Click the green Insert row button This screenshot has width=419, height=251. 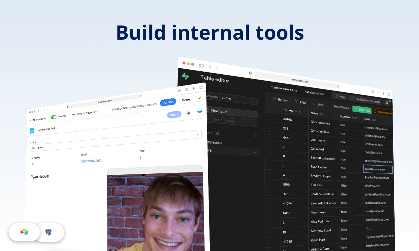tap(362, 109)
